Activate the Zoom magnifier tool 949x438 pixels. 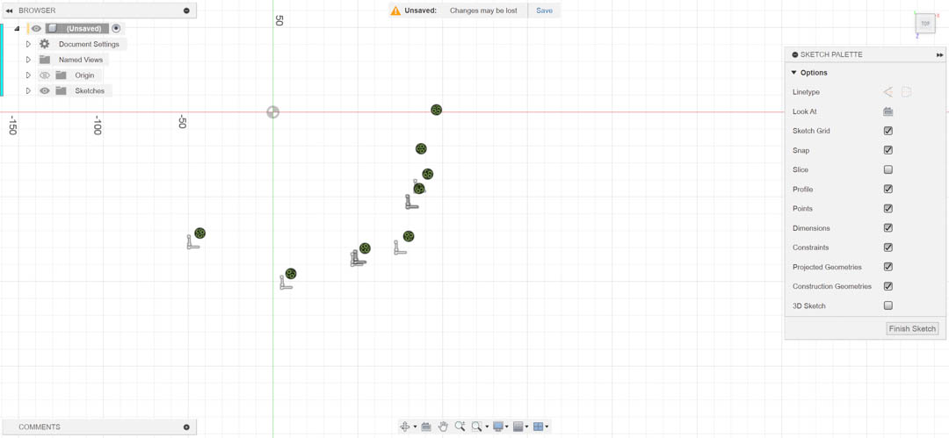click(x=460, y=427)
